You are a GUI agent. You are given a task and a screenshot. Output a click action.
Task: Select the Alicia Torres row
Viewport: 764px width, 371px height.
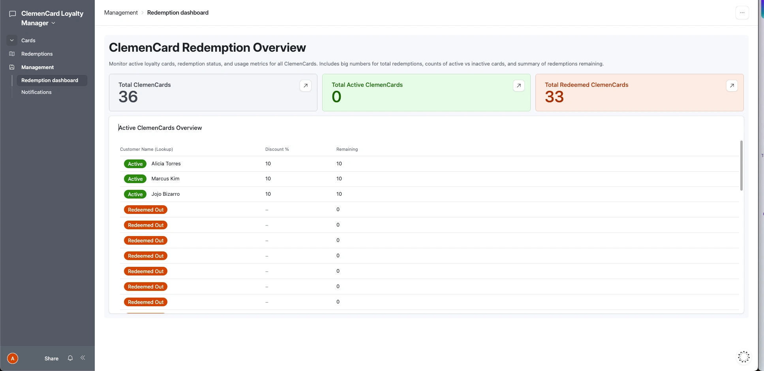(x=166, y=164)
